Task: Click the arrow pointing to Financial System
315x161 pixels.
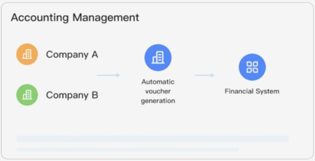Action: (204, 75)
